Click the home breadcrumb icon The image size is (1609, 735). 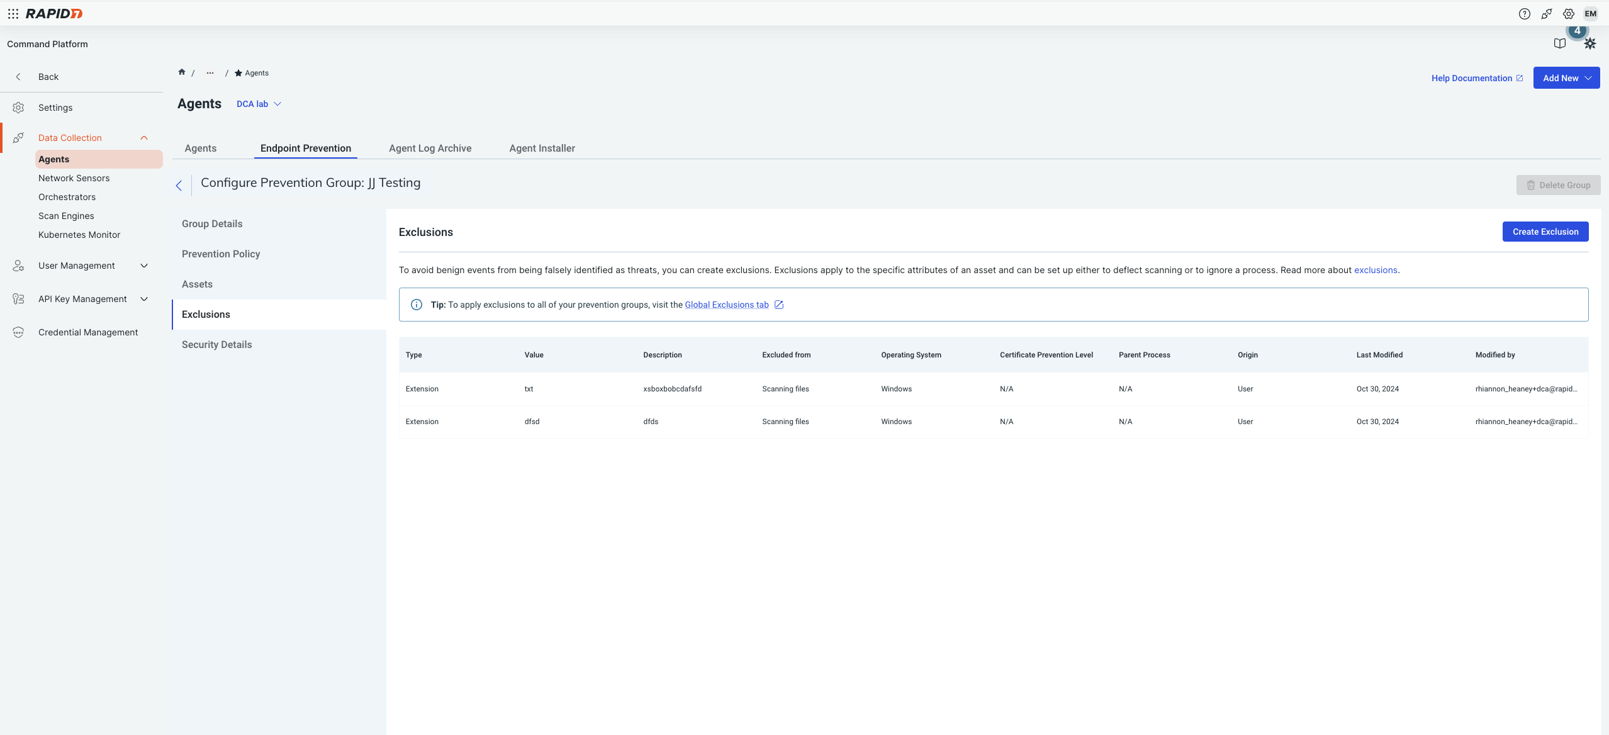pos(182,72)
